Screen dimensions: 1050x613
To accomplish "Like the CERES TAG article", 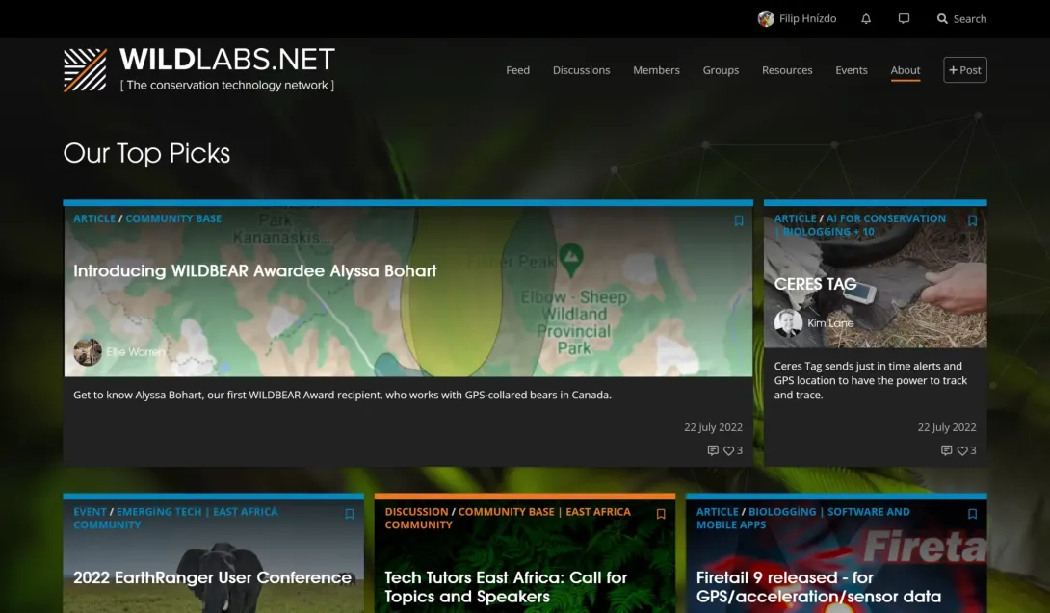I will (962, 450).
